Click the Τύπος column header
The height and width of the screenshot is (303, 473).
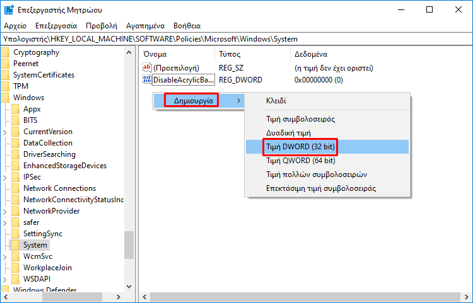pos(253,54)
